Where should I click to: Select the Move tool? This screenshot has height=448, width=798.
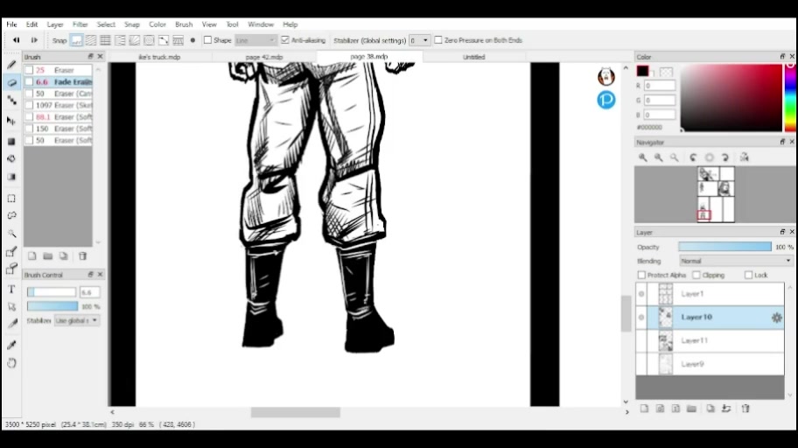tap(11, 121)
